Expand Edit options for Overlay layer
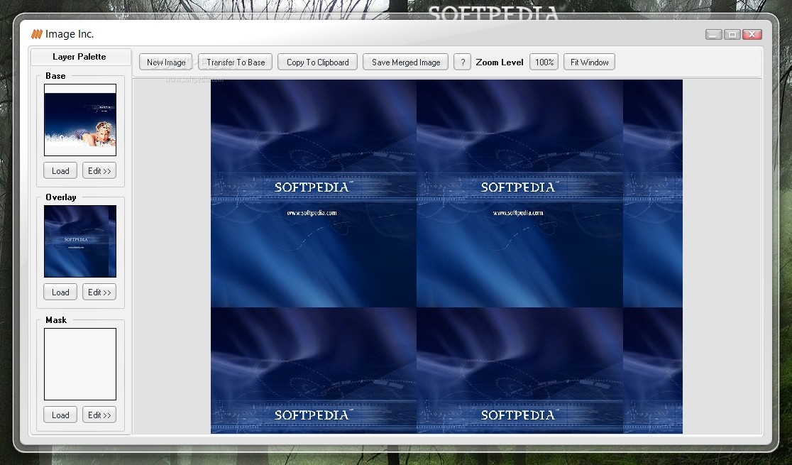 pos(99,292)
